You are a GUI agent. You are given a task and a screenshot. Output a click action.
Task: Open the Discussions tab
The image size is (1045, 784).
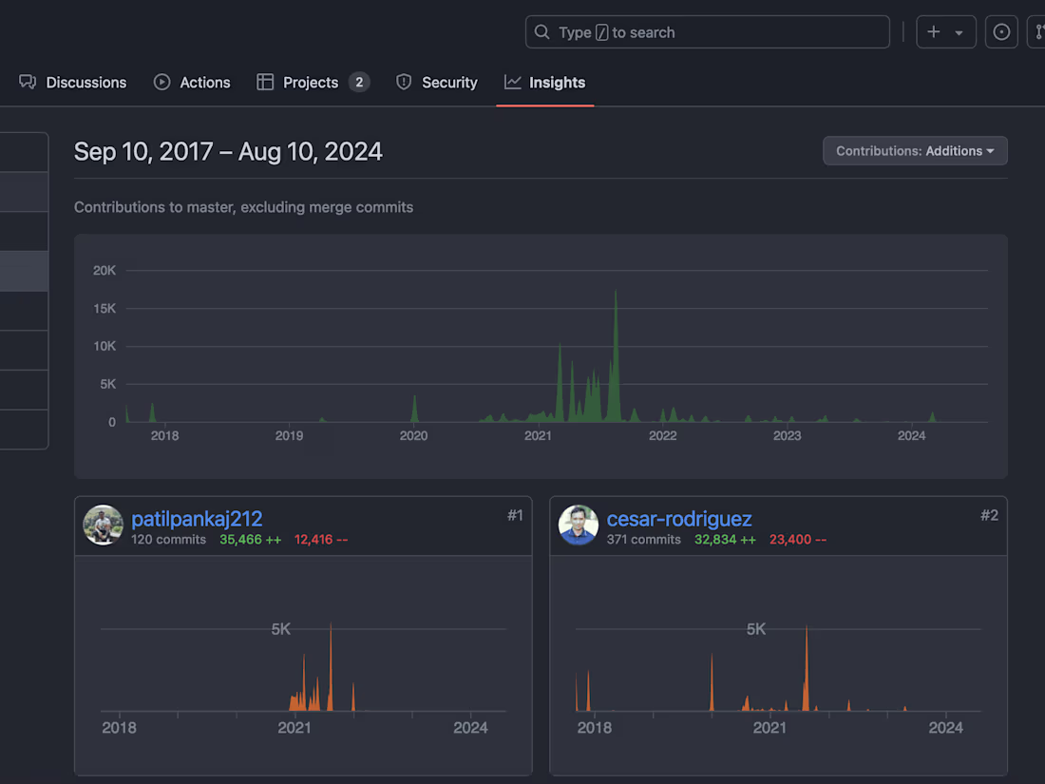click(x=86, y=82)
